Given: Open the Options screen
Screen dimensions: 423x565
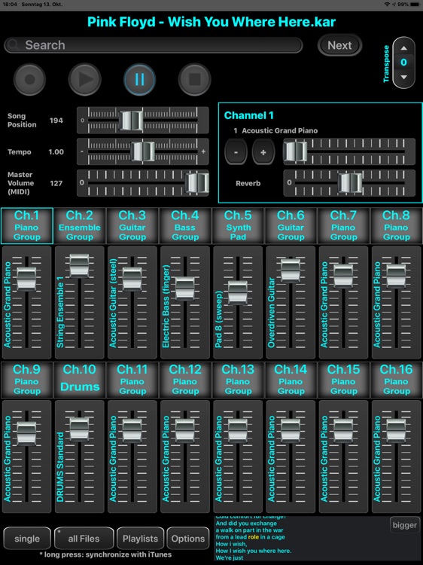Looking at the screenshot, I should tap(188, 539).
